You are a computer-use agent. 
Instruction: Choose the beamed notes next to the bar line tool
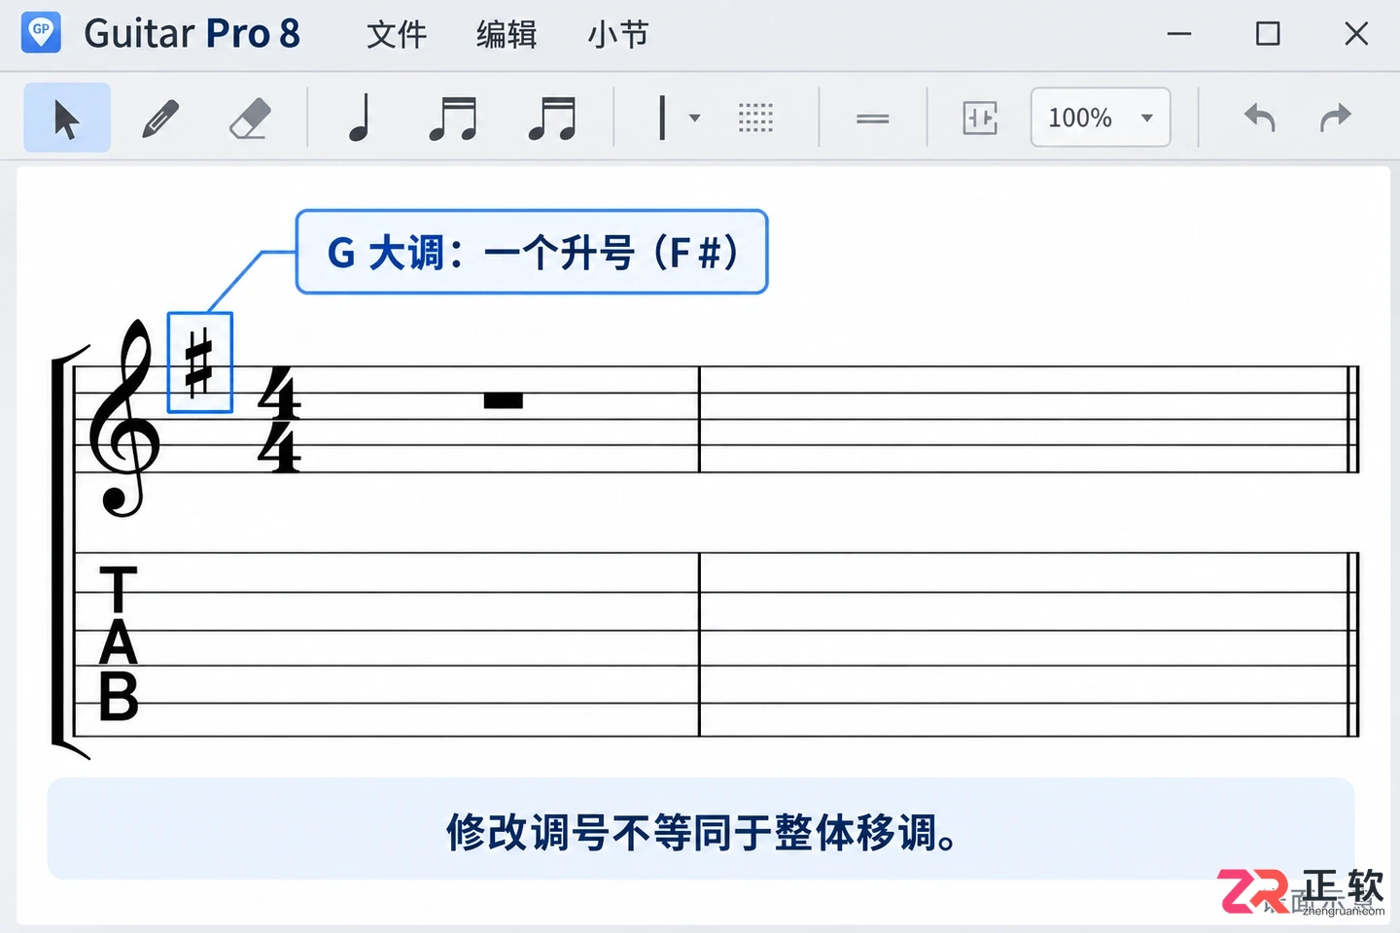(x=552, y=119)
